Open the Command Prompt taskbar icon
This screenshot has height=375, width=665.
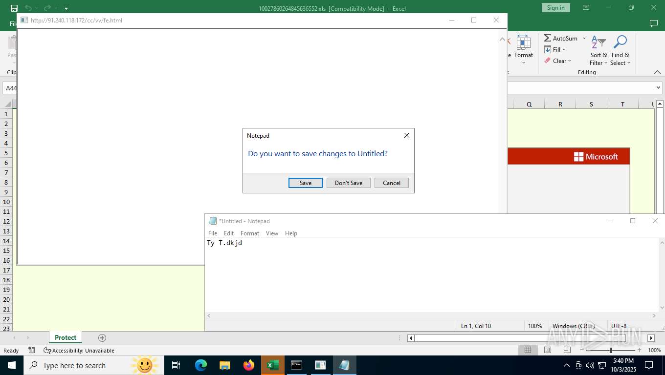pos(296,365)
